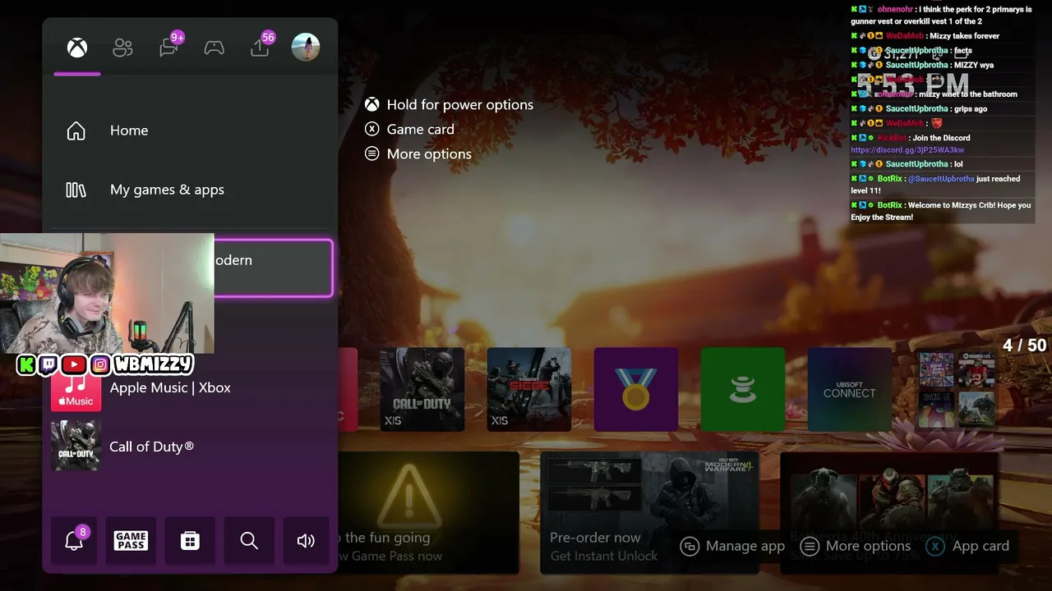The image size is (1052, 591).
Task: Open the share tab with 56 badge
Action: (x=261, y=47)
